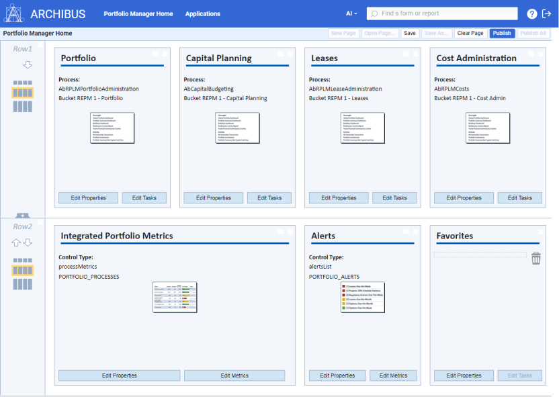This screenshot has width=559, height=397.
Task: Click Edit Metrics on Alerts panel
Action: click(x=393, y=376)
